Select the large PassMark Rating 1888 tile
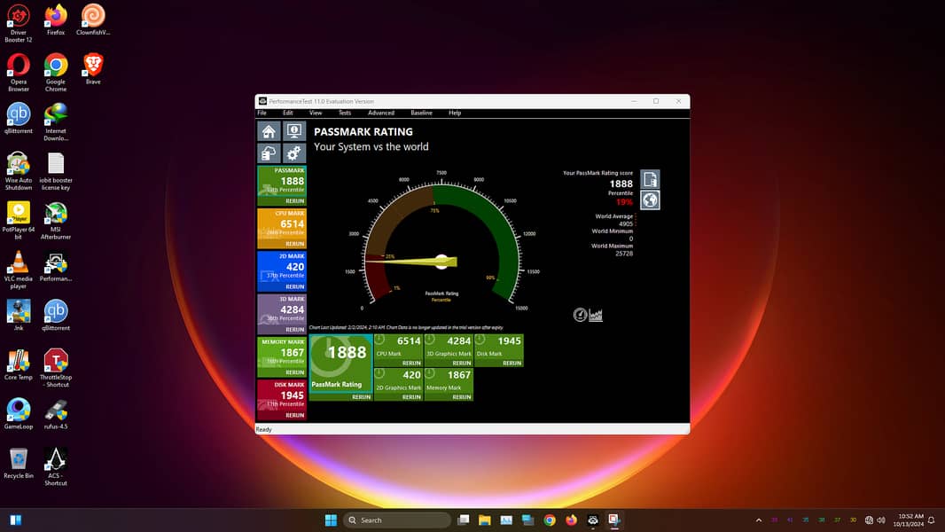 pos(340,364)
